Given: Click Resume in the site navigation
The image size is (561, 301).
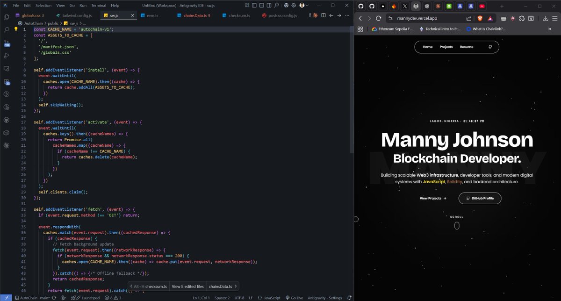Looking at the screenshot, I should click(x=466, y=47).
